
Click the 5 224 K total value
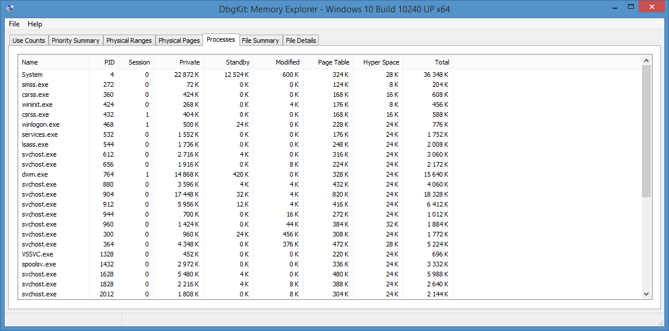tap(437, 244)
